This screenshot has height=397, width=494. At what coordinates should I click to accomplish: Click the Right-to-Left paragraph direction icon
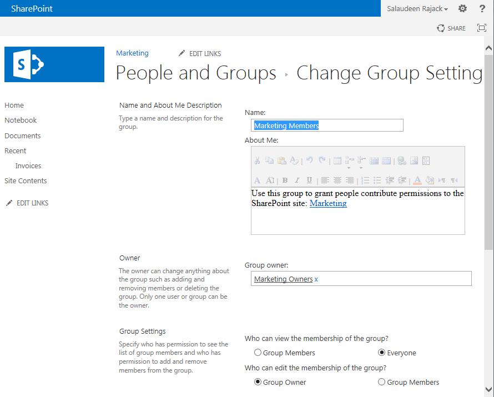pos(454,180)
